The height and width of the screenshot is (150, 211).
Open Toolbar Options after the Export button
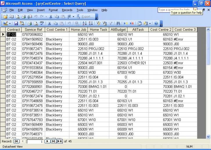pyautogui.click(x=96, y=17)
